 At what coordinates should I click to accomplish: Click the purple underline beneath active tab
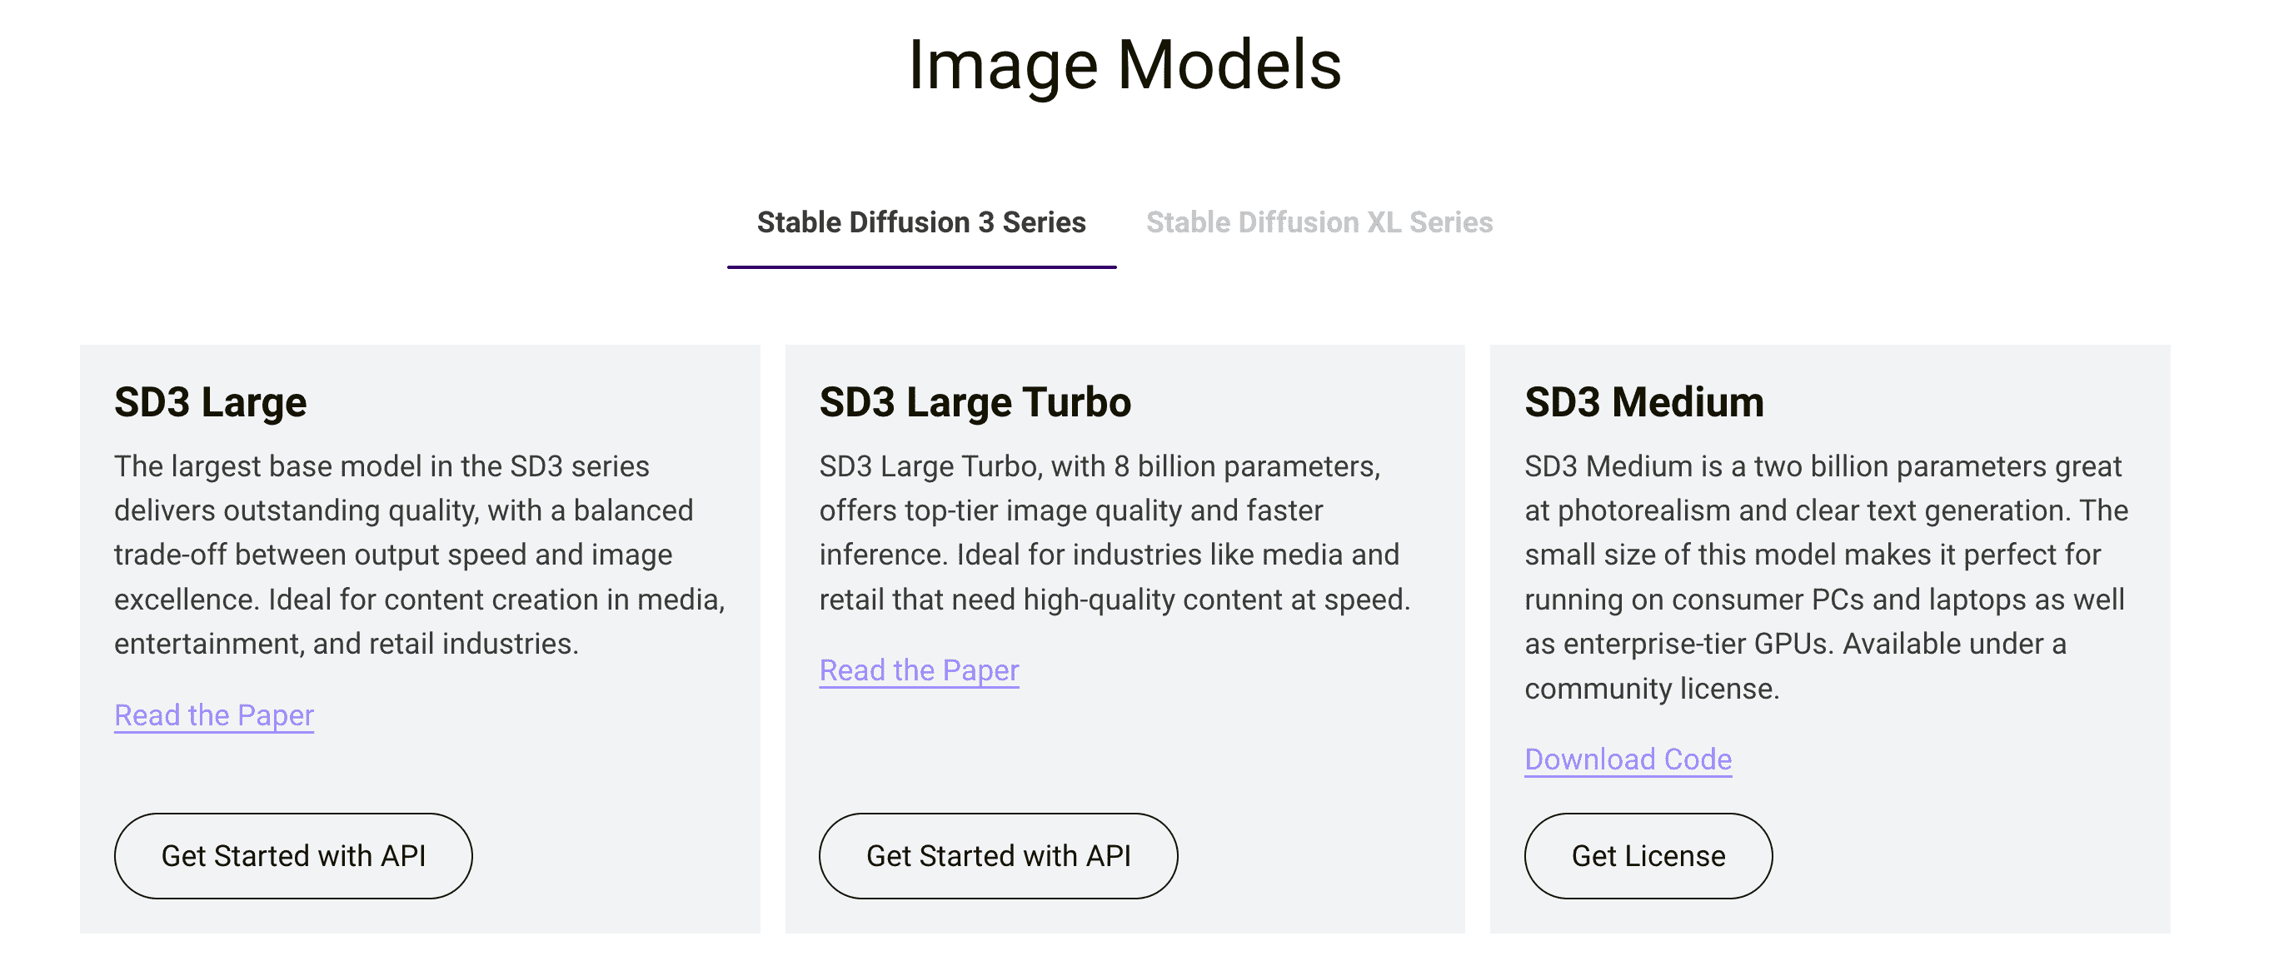(921, 266)
